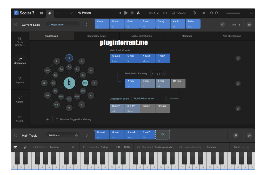The width and height of the screenshot is (266, 175).
Task: Play the Current Scale chords
Action: click(87, 25)
